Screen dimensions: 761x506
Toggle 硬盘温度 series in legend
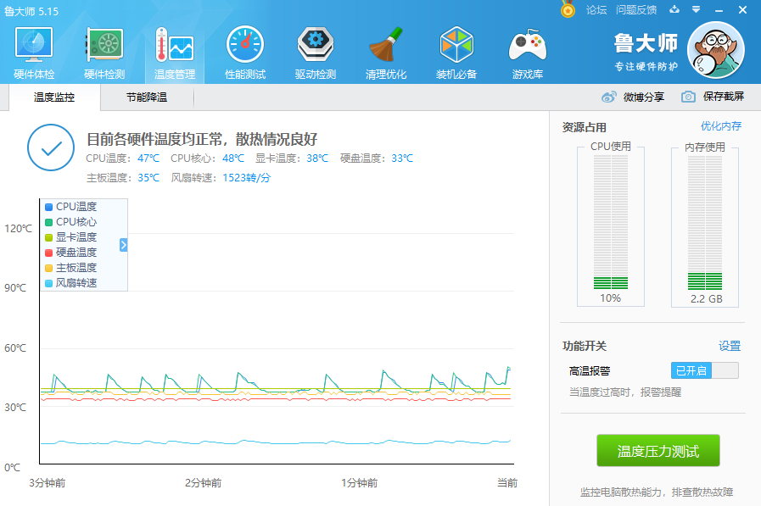coord(71,253)
